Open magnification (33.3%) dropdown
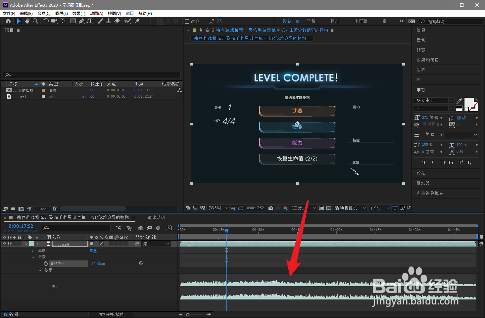Screen dimensions: 485x318 click(x=218, y=208)
